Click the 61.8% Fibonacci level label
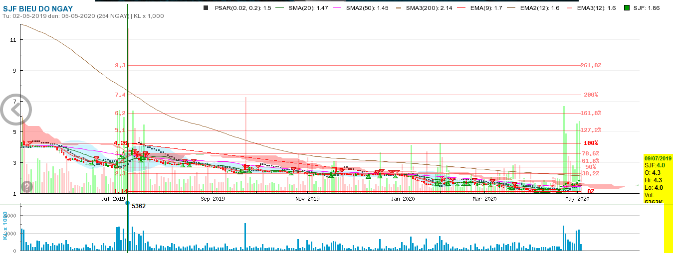 coord(591,161)
